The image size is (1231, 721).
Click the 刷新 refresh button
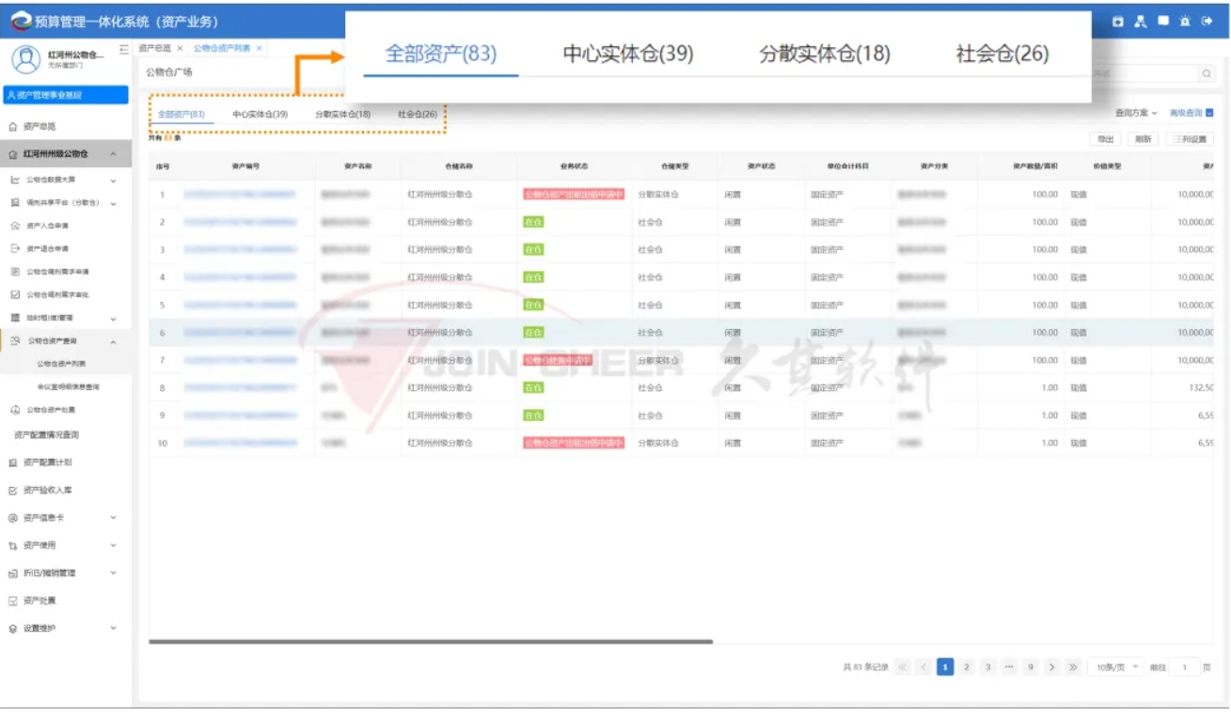(1143, 139)
